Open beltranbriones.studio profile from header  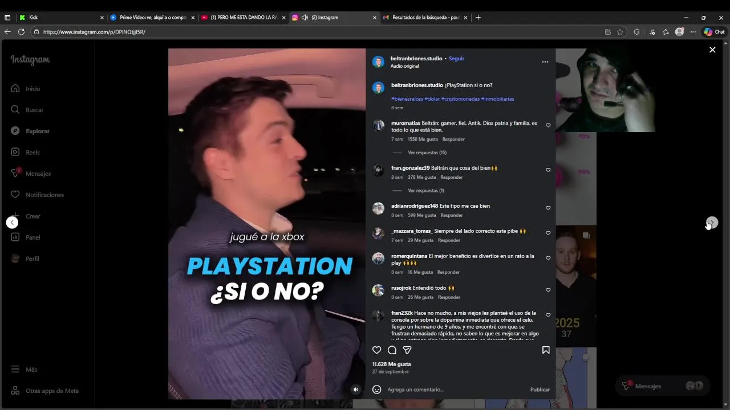416,59
